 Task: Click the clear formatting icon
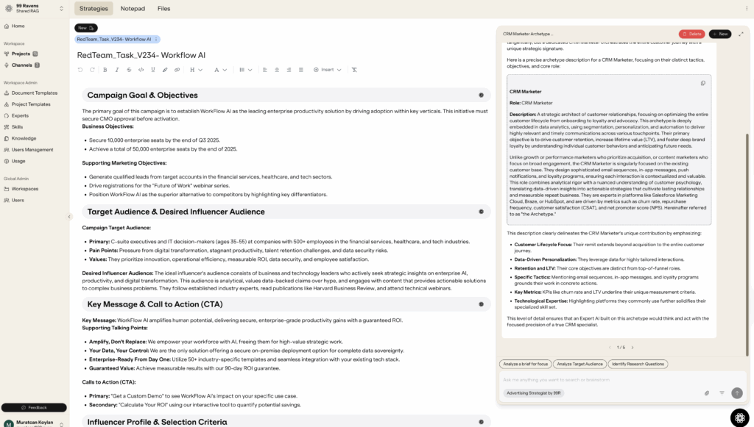[354, 70]
